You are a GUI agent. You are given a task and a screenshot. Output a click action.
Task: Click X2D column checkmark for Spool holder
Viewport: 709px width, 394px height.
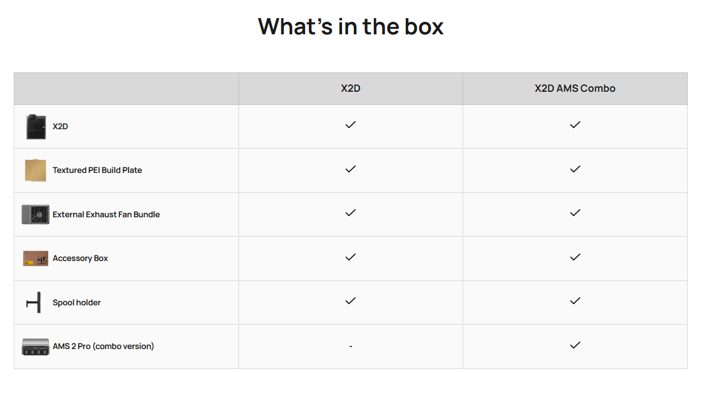[351, 301]
